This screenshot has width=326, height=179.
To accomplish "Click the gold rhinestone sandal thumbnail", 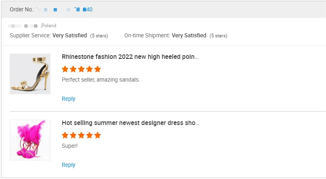I will [30, 74].
